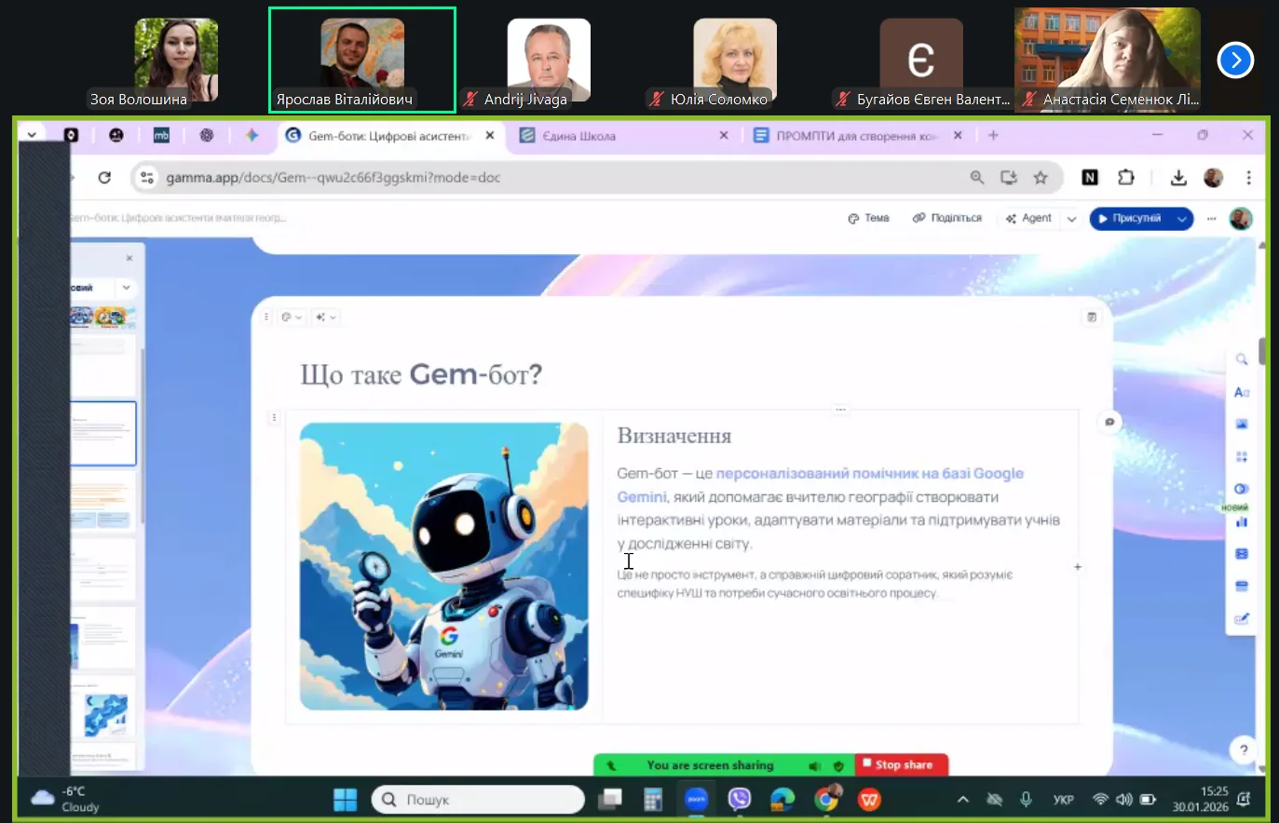Click the Поділіться share button
This screenshot has height=823, width=1279.
[947, 219]
